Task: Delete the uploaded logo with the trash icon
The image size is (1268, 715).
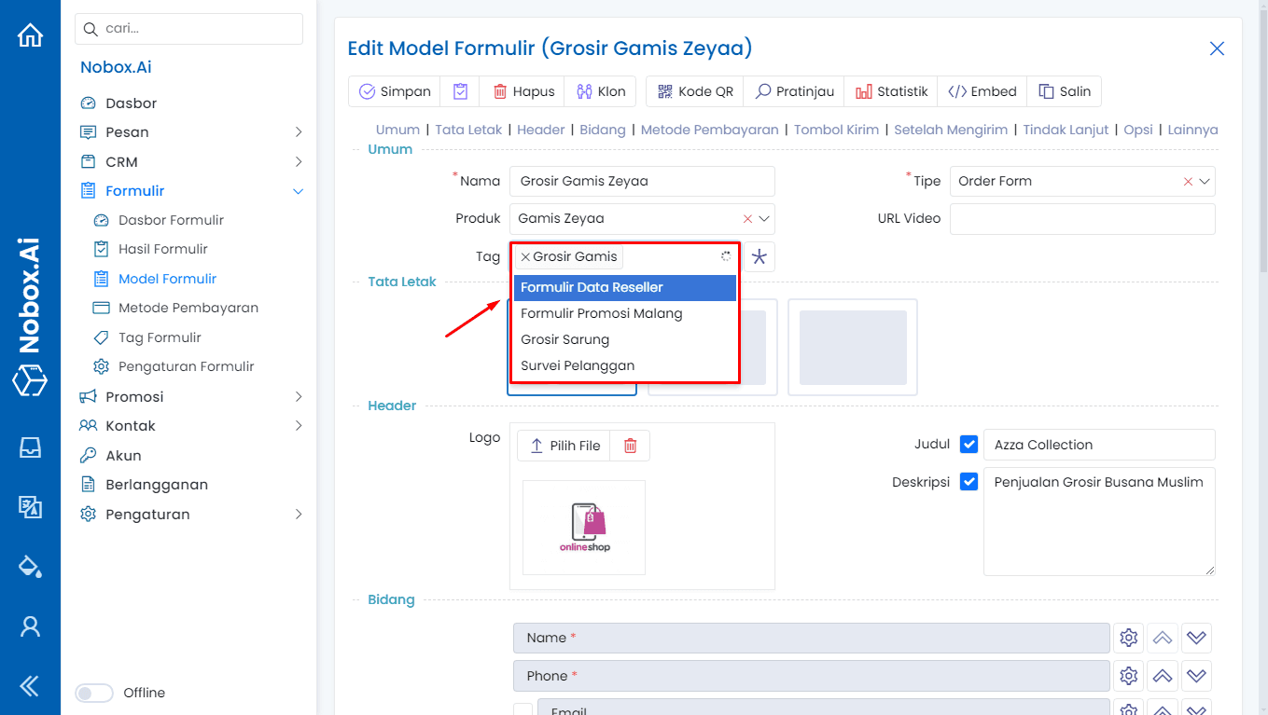Action: point(630,446)
